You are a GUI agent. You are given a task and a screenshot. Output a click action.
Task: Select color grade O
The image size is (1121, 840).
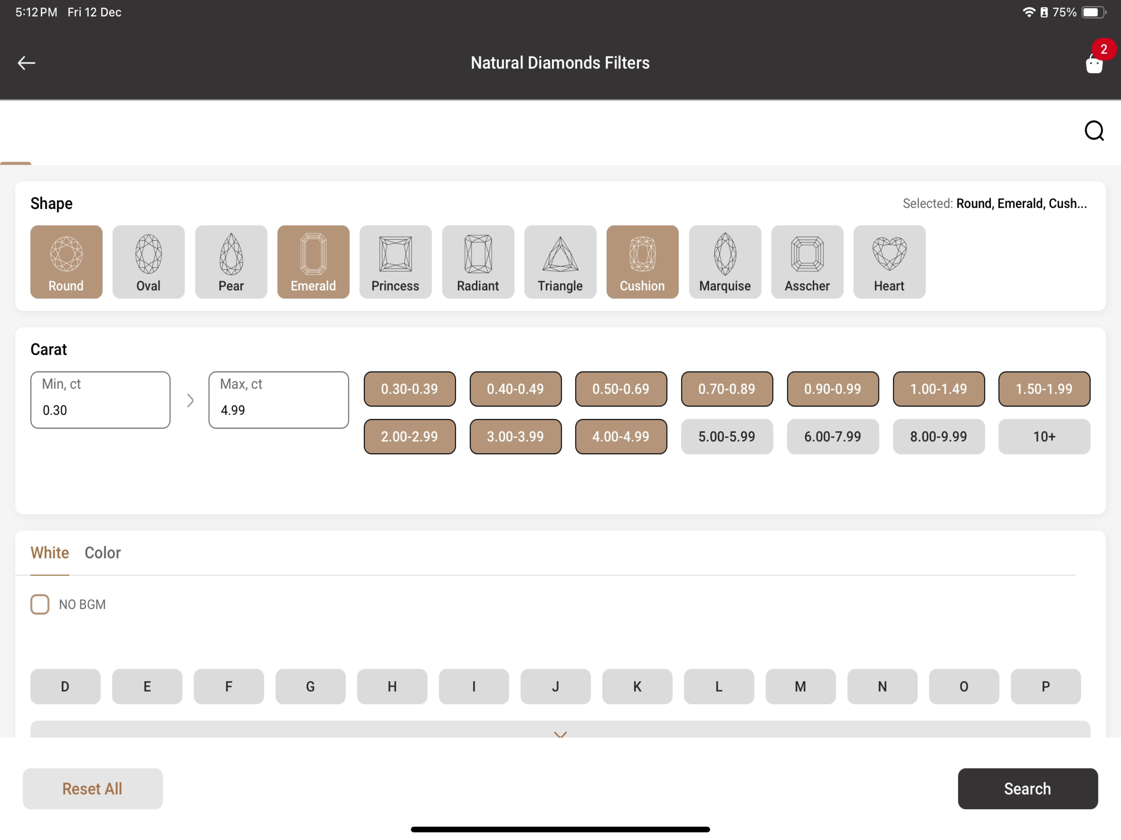coord(964,686)
